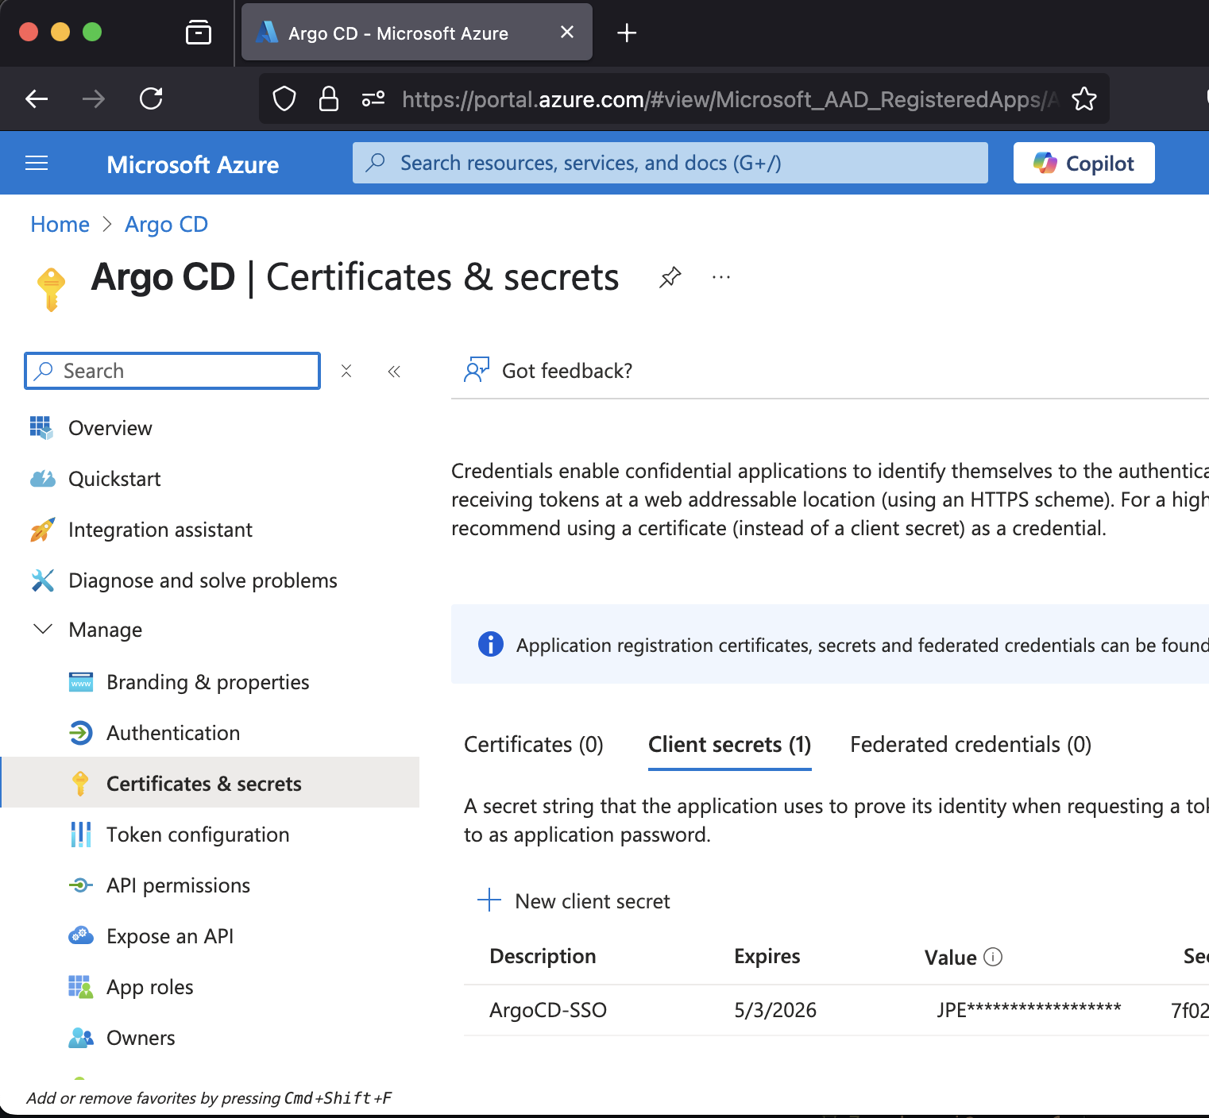Screen dimensions: 1209x1118
Task: Click the Microsoft Azure logo text
Action: [193, 164]
